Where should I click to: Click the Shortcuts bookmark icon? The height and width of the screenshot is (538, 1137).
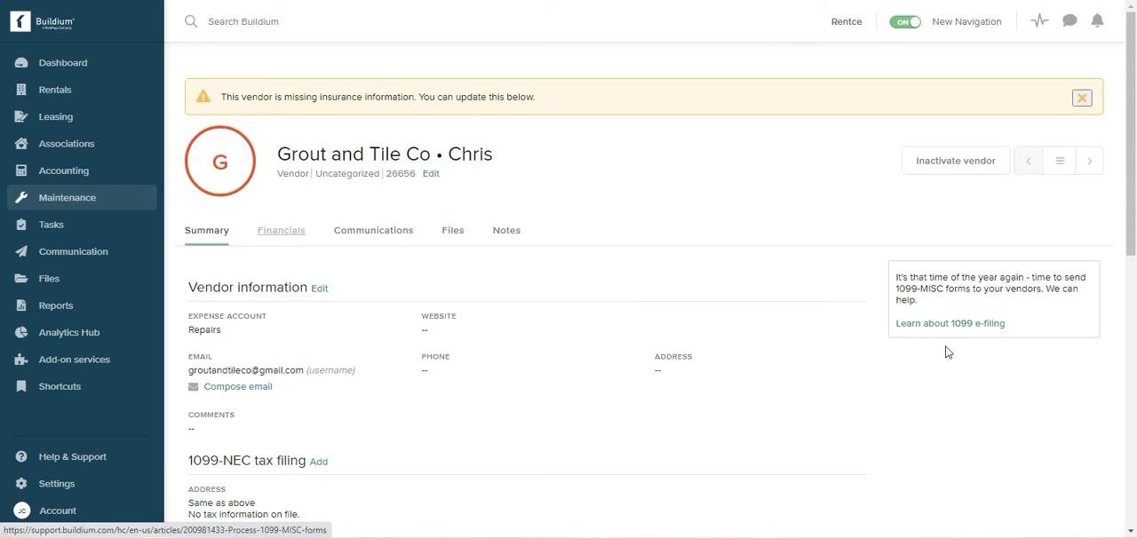click(x=21, y=386)
